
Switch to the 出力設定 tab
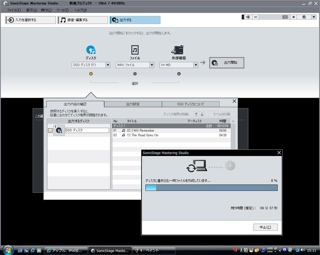[x=133, y=104]
